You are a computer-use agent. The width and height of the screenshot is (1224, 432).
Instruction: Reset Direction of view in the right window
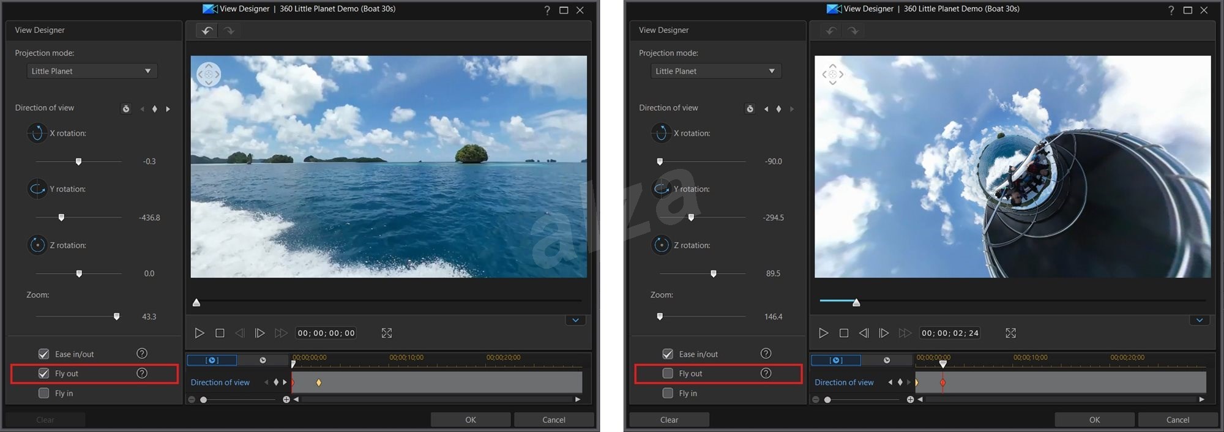click(x=750, y=109)
